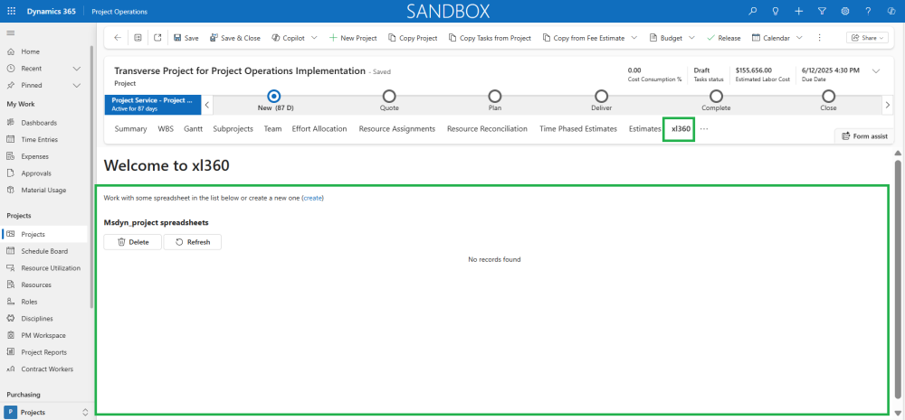This screenshot has width=905, height=420.
Task: Click the search magnifier in top bar
Action: click(752, 11)
